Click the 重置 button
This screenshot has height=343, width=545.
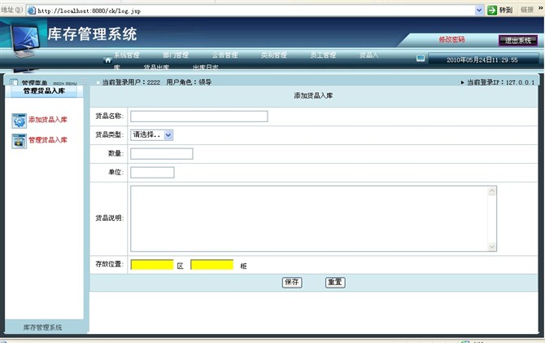click(335, 283)
